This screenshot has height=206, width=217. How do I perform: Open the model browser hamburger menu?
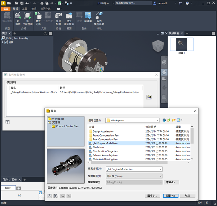coord(50,34)
